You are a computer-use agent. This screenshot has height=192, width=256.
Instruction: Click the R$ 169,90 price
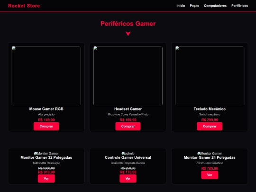pos(128,120)
